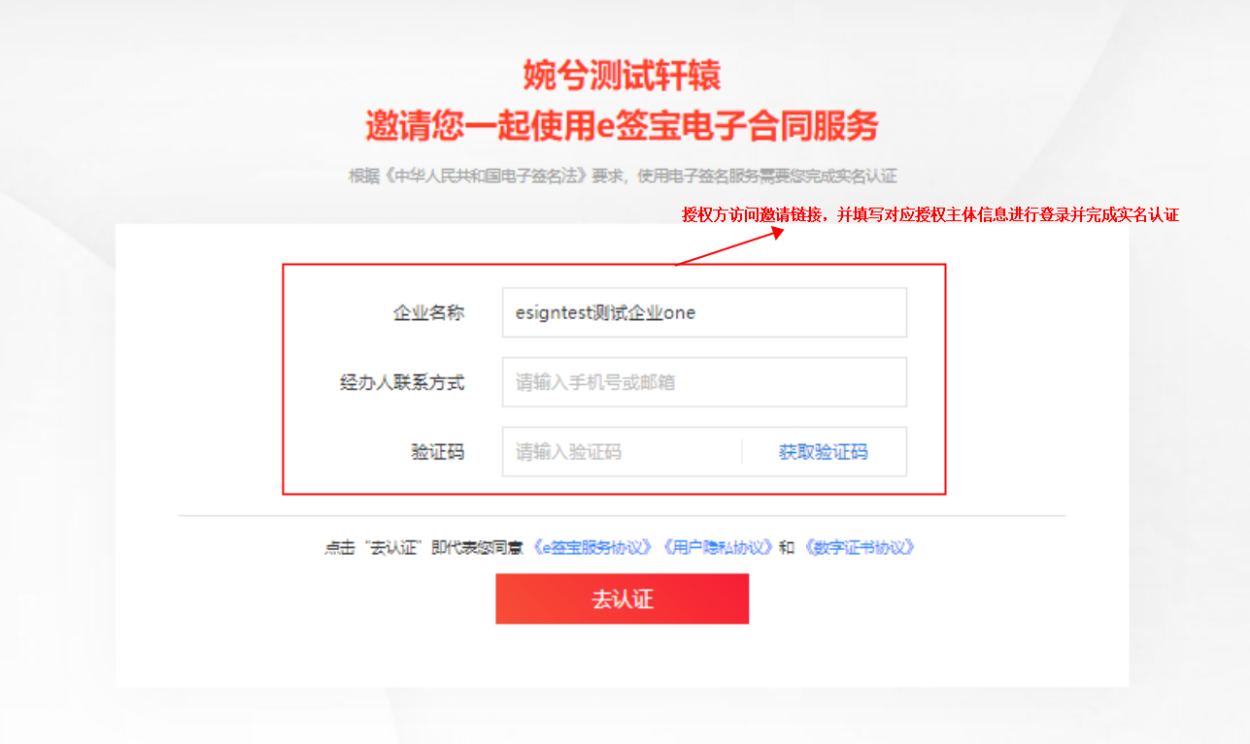
Task: Click the vertical divider beside 获取验证码
Action: coord(742,452)
